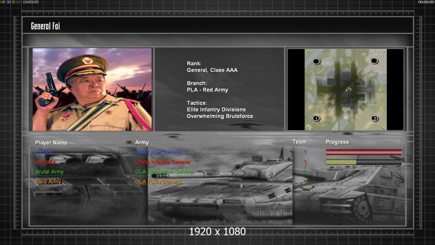Click start position marker 2 on minimap
Image resolution: width=435 pixels, height=245 pixels.
click(x=375, y=118)
